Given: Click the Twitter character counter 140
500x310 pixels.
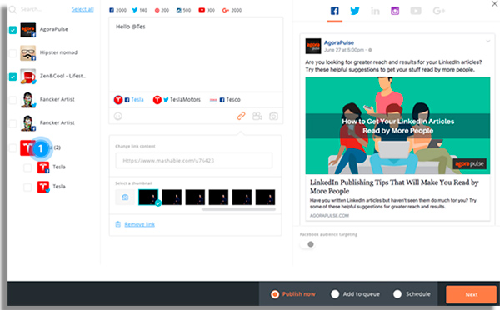Looking at the screenshot, I should pyautogui.click(x=140, y=10).
